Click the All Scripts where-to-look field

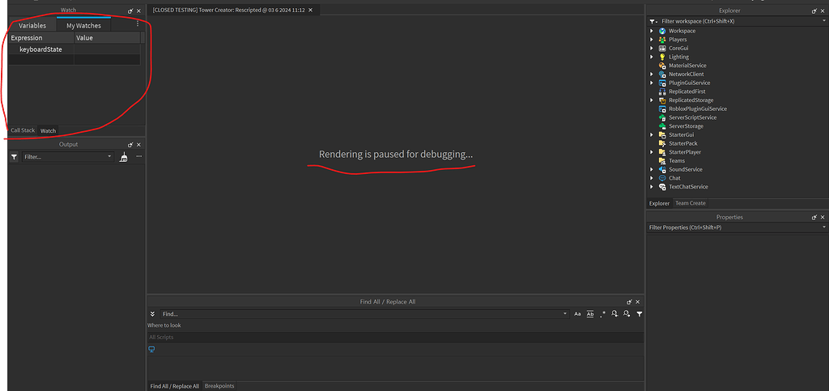[395, 337]
